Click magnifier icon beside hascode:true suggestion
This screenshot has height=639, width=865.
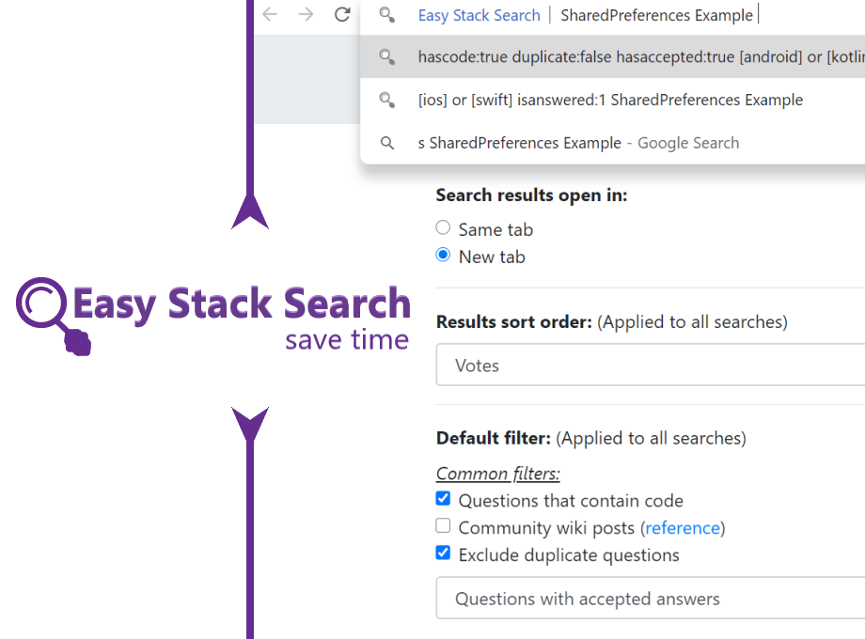point(387,56)
